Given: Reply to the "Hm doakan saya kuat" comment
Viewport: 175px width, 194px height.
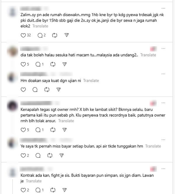Looking at the screenshot, I should (x=35, y=90).
